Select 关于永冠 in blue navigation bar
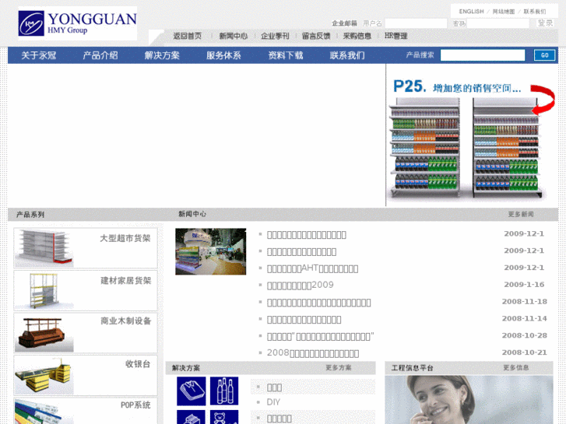Screen dimensions: 566x424 (39, 55)
